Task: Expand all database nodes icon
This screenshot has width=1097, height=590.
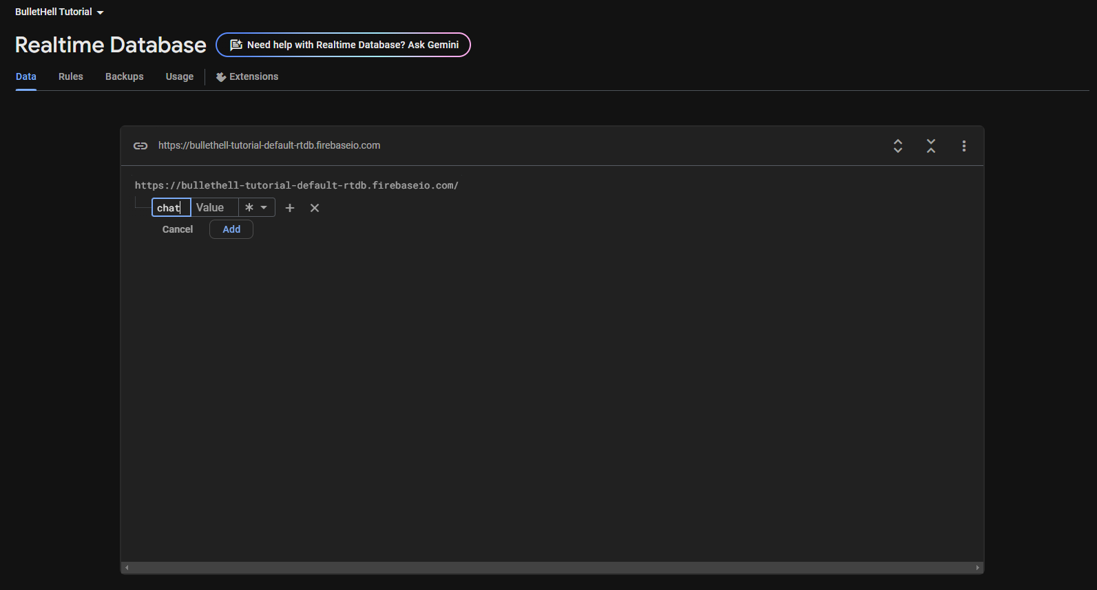Action: coord(897,146)
